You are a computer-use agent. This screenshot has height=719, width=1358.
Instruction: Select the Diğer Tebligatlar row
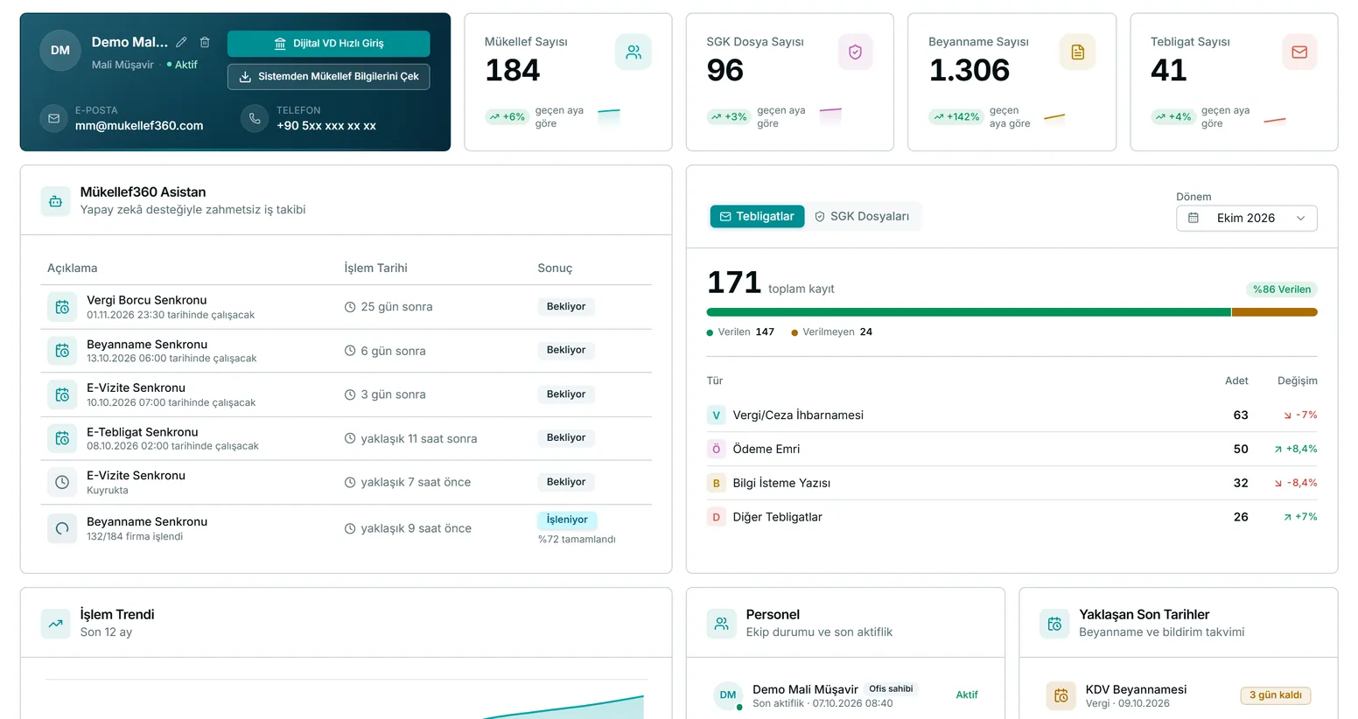pos(1011,517)
